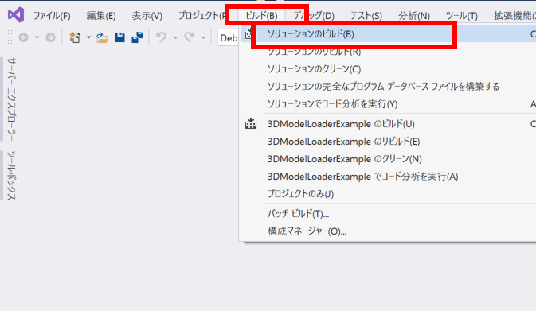
Task: Open the サーバー エクスプローラー side tab
Action: [x=12, y=99]
